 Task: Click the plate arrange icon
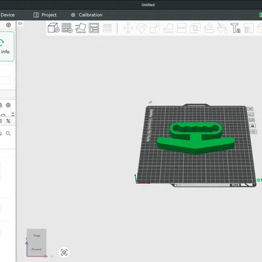(252, 120)
